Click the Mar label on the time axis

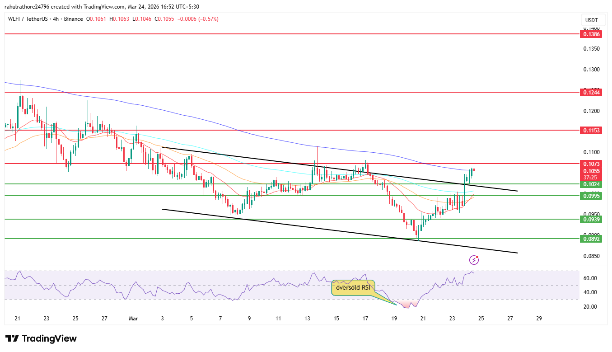(133, 319)
